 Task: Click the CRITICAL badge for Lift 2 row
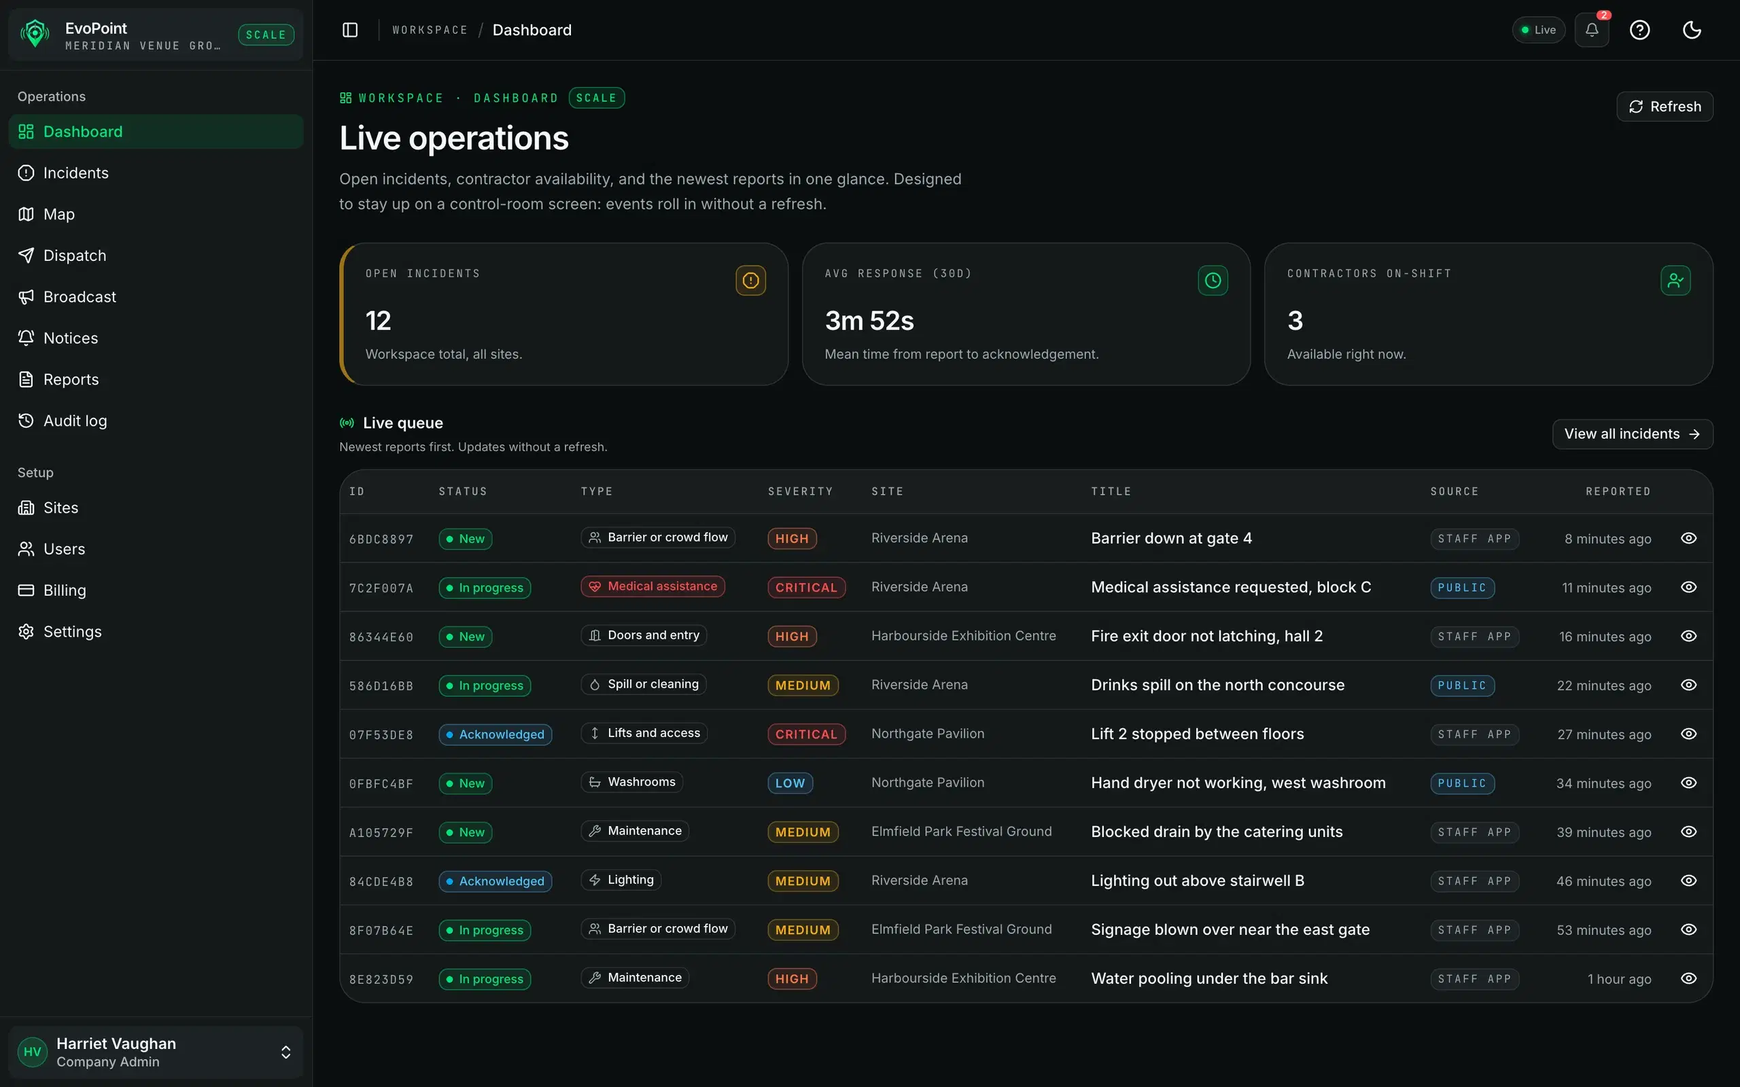point(806,734)
